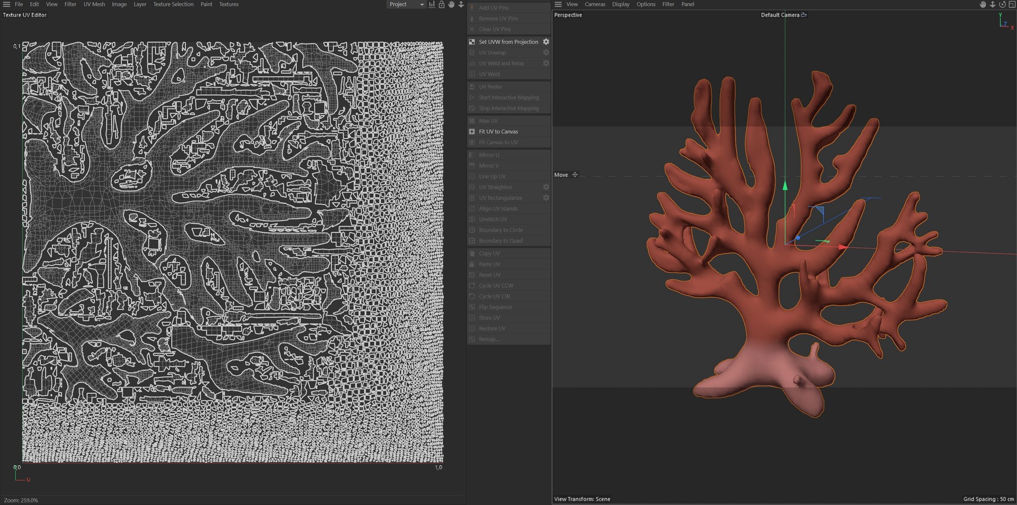Click the Store UV icon

(x=472, y=318)
